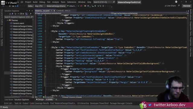193x109 pixels.
Task: Open the Extensions menu
Action: pos(71,2)
